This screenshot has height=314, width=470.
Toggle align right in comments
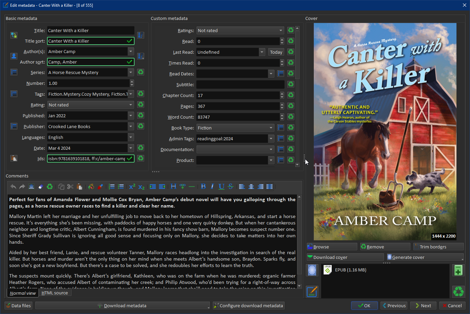[x=260, y=187]
